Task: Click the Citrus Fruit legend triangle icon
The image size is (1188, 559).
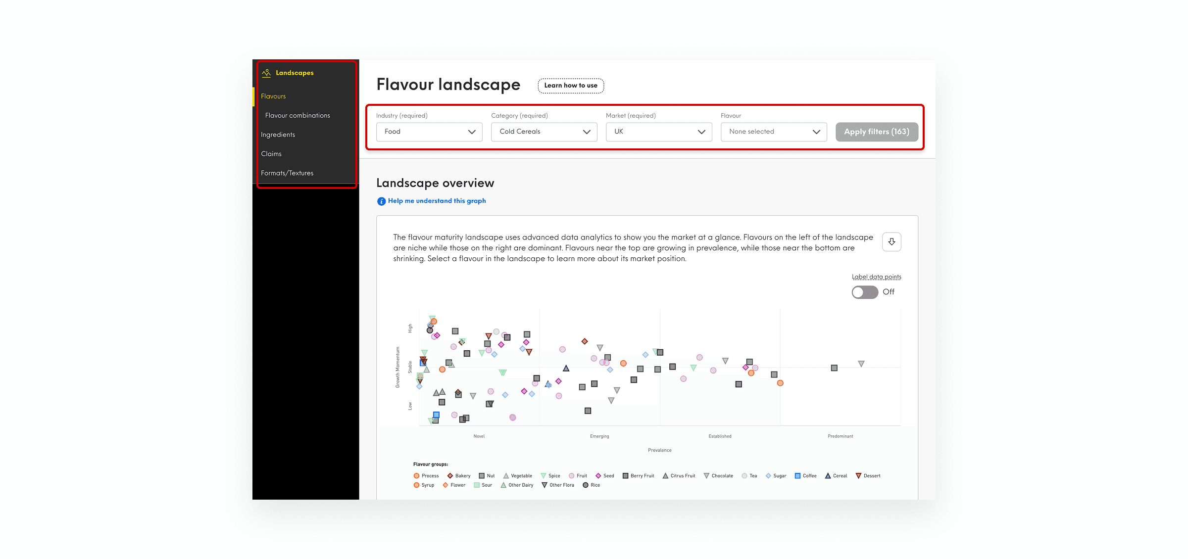Action: tap(665, 476)
